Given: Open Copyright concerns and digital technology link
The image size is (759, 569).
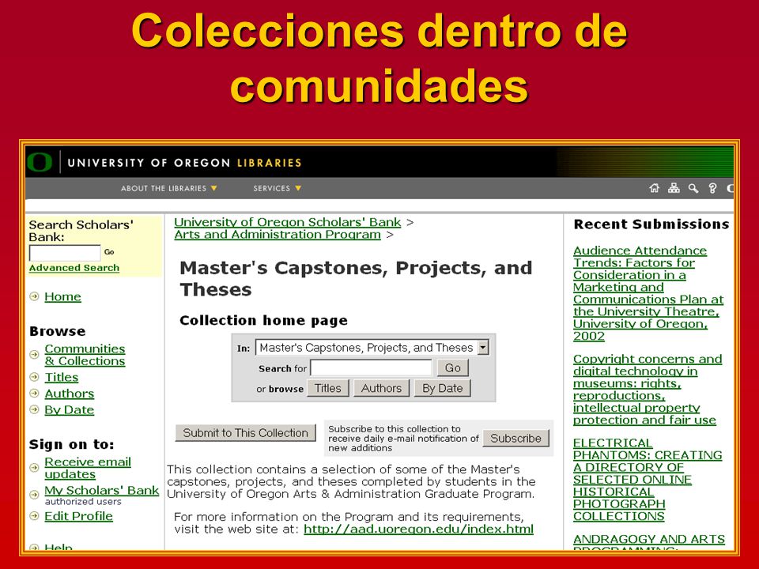Looking at the screenshot, I should click(x=648, y=390).
